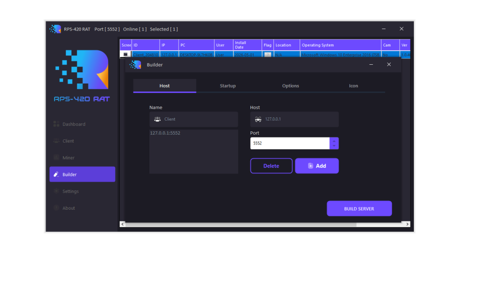Click the horizontal scrollbar thumb
Viewport: 481px width, 289px height.
(x=241, y=224)
